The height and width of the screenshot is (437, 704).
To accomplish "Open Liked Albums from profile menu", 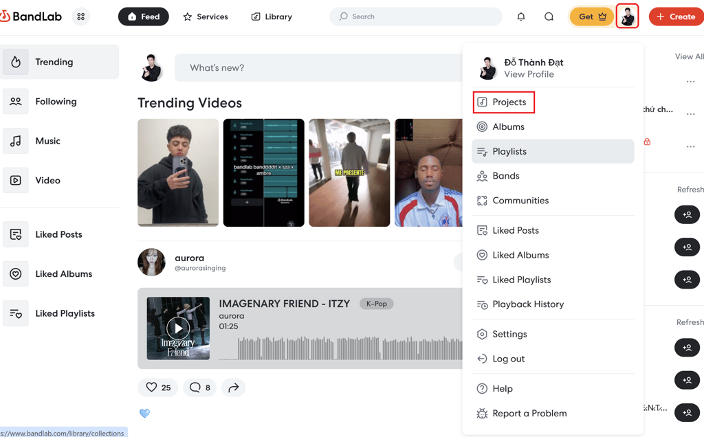I will 553,255.
